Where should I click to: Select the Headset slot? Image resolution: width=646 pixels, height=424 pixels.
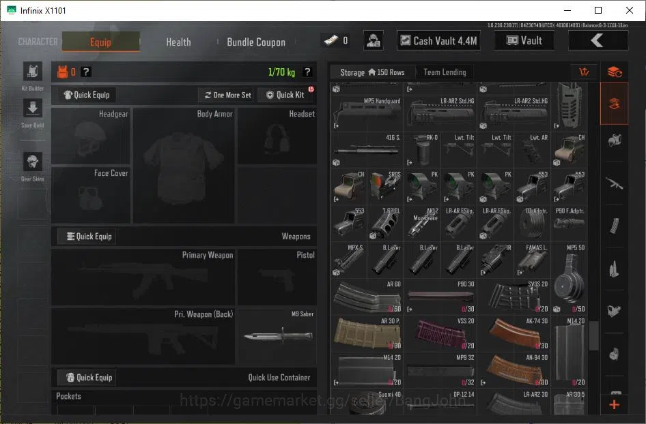click(x=277, y=136)
